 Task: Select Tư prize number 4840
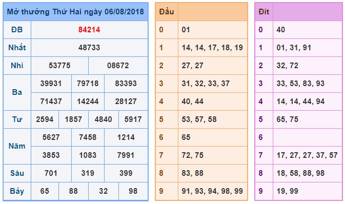104,119
